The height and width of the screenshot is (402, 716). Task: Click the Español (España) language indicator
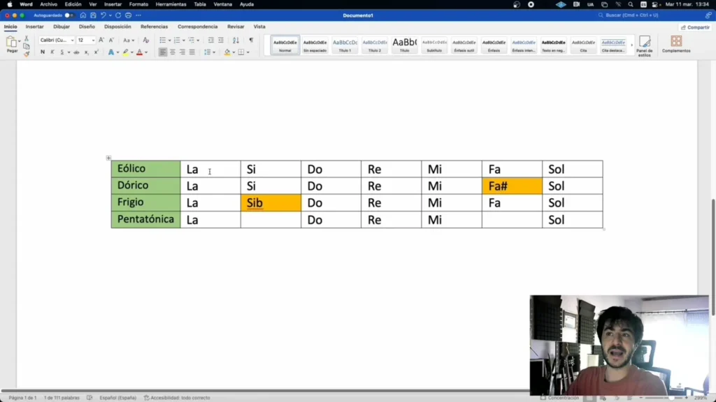click(x=117, y=398)
